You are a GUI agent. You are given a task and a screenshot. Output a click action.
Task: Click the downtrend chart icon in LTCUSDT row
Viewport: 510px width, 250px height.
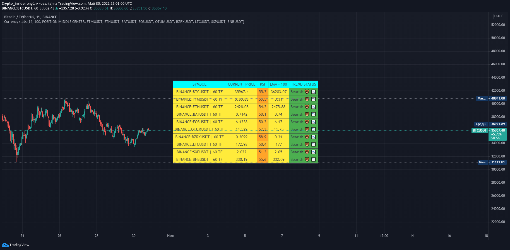pyautogui.click(x=314, y=144)
